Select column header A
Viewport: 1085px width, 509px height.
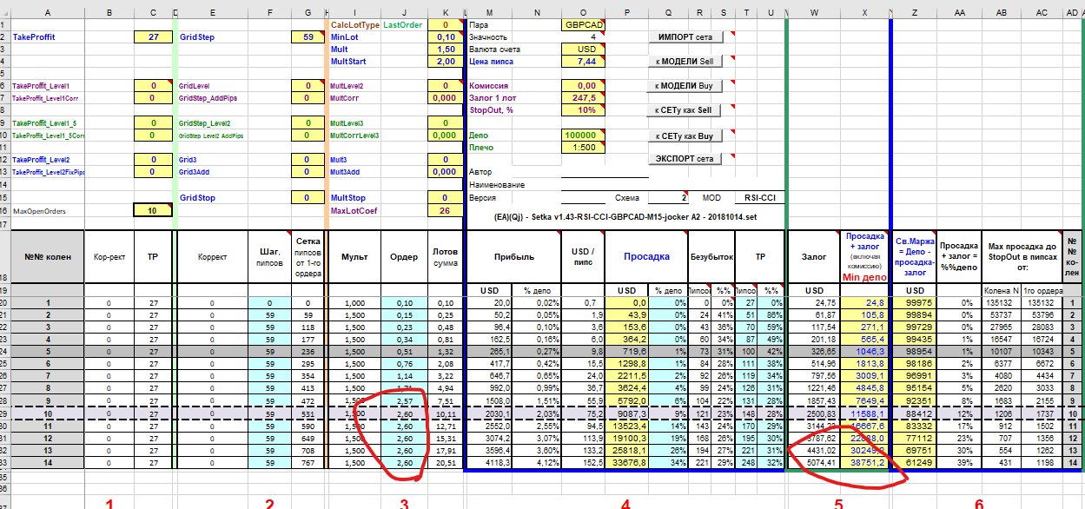coord(47,12)
